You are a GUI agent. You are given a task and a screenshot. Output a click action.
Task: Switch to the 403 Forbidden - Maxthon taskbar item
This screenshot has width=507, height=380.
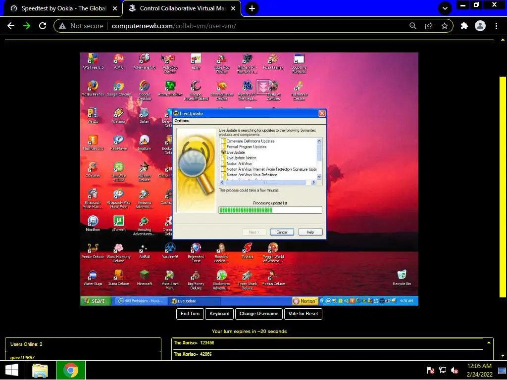(x=141, y=301)
